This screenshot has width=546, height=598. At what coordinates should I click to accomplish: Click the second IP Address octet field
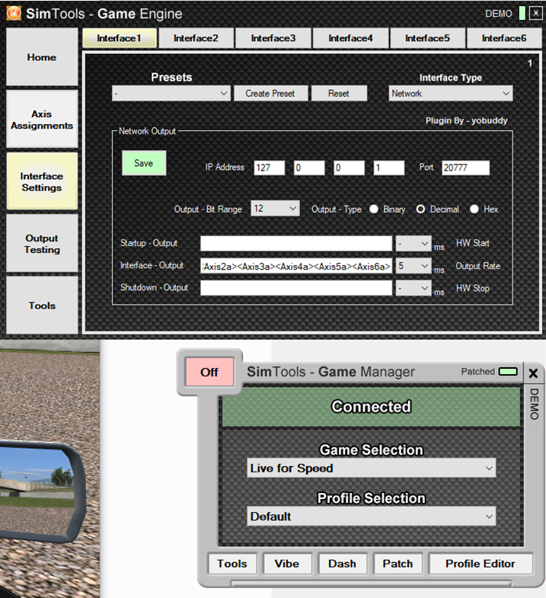click(x=309, y=168)
